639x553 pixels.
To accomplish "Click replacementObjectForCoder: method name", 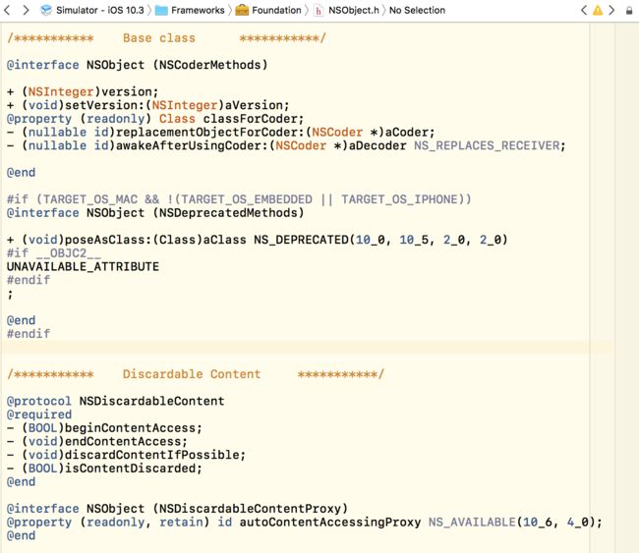I will (x=210, y=132).
